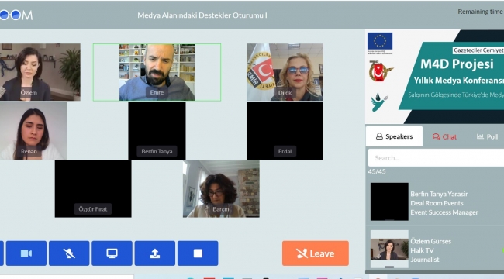Click the bird pen logo icon
This screenshot has width=504, height=279.
point(380,102)
